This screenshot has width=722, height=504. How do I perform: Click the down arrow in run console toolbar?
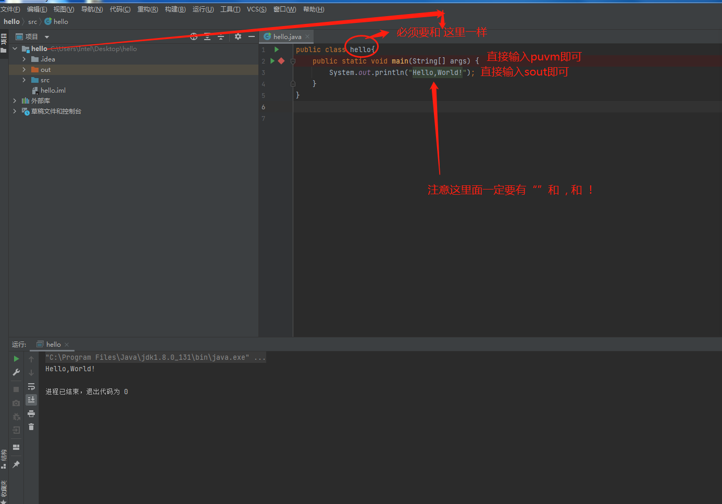pyautogui.click(x=31, y=372)
